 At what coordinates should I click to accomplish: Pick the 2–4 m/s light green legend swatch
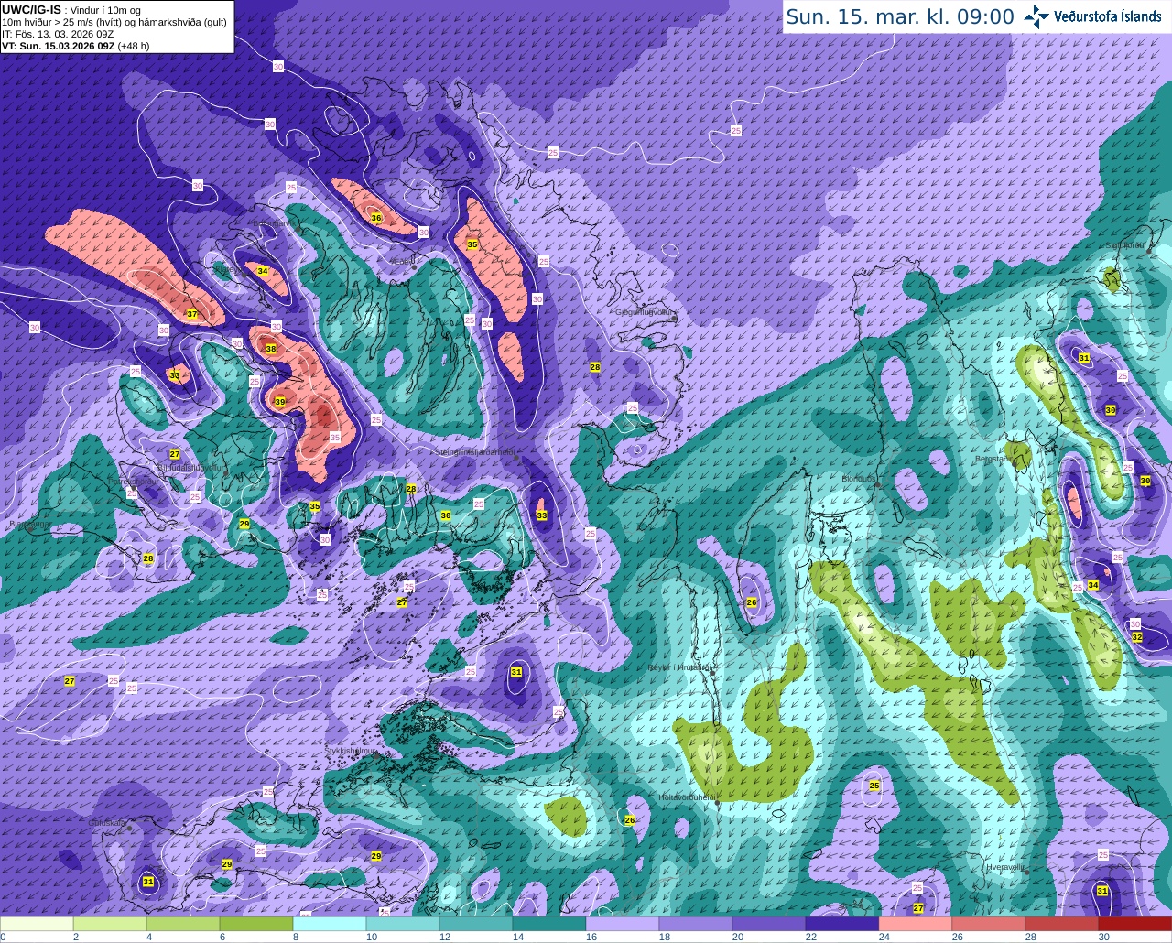(110, 924)
